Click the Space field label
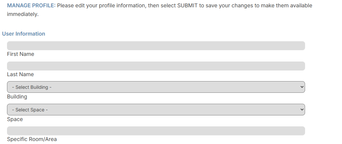Viewport: 342px width, 144px height. coord(15,119)
